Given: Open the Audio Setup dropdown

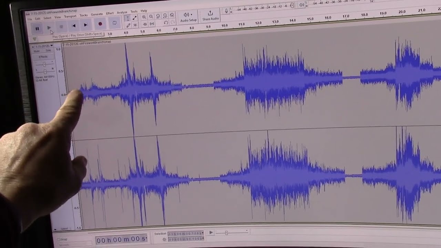Looking at the screenshot, I should [x=188, y=17].
